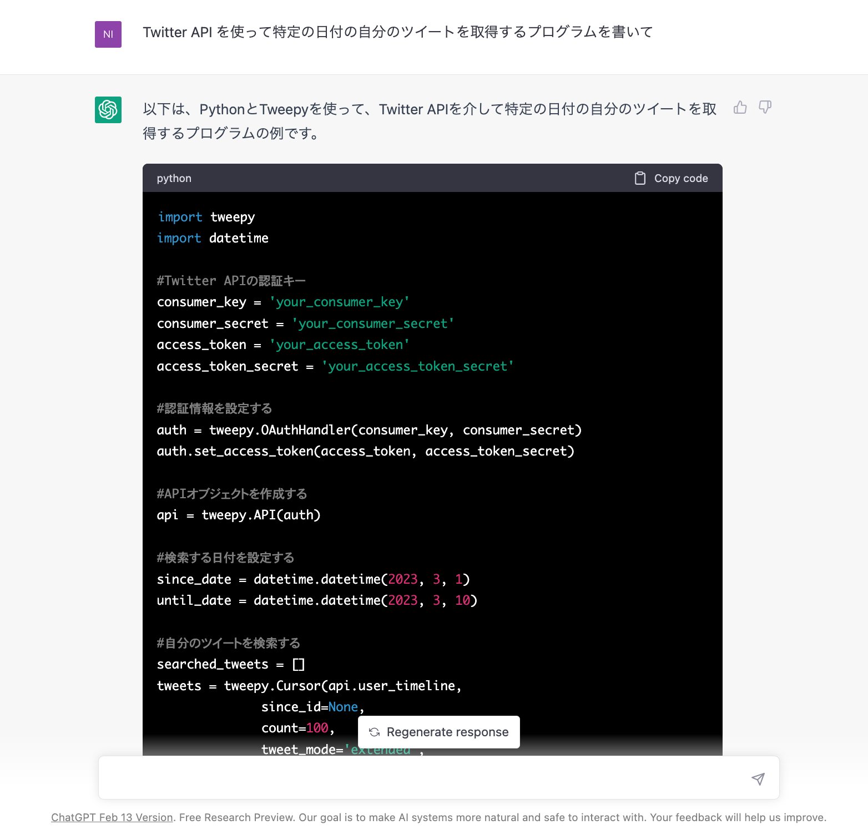Click the 'since_id=None,' code line
The height and width of the screenshot is (840, 868).
click(312, 707)
